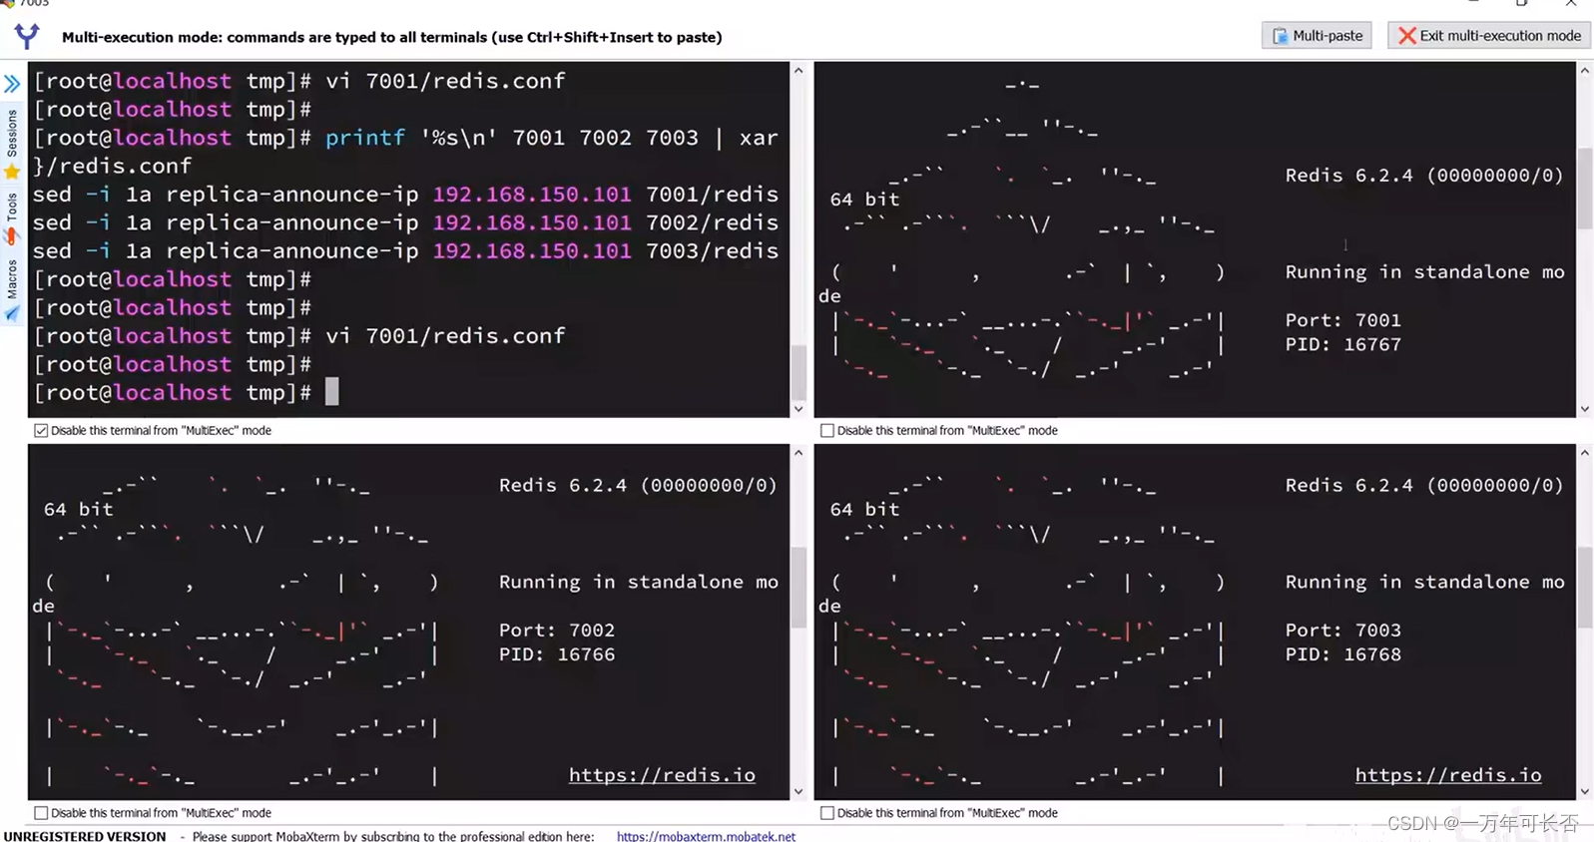
Task: Click scroll-up arrow of Port 7003 terminal
Action: [1585, 453]
